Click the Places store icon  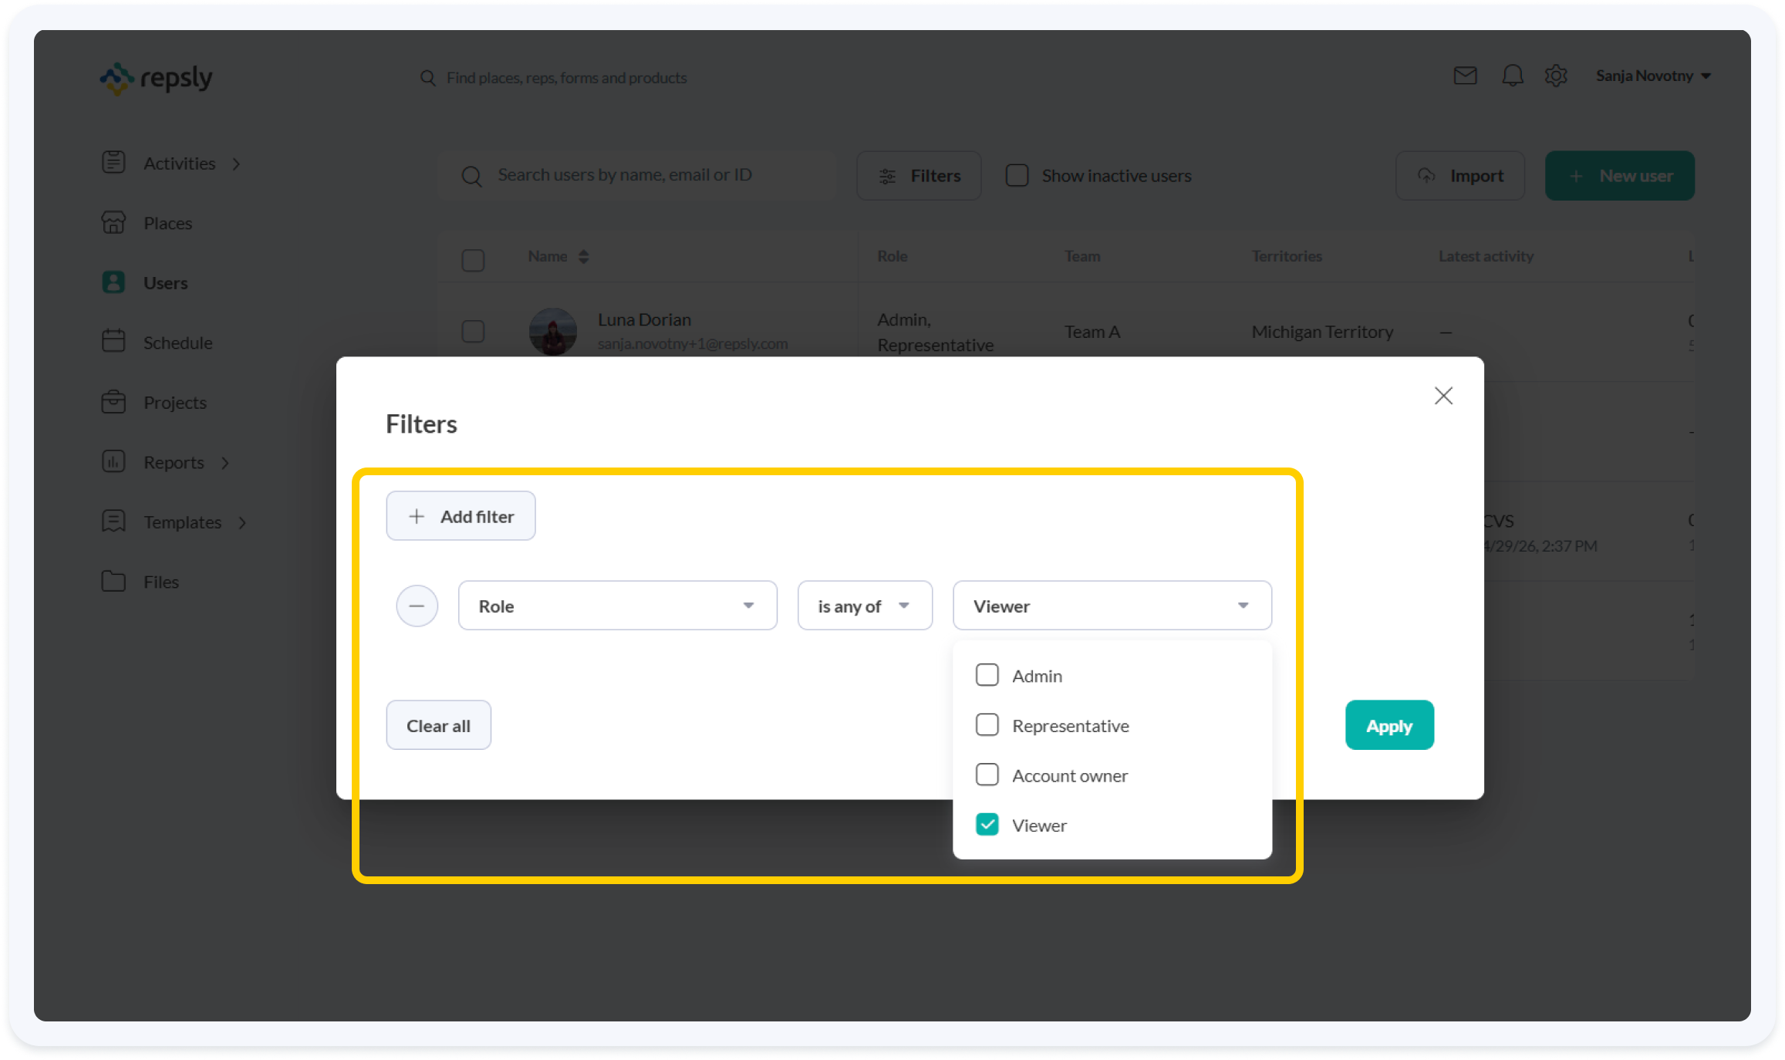point(113,222)
